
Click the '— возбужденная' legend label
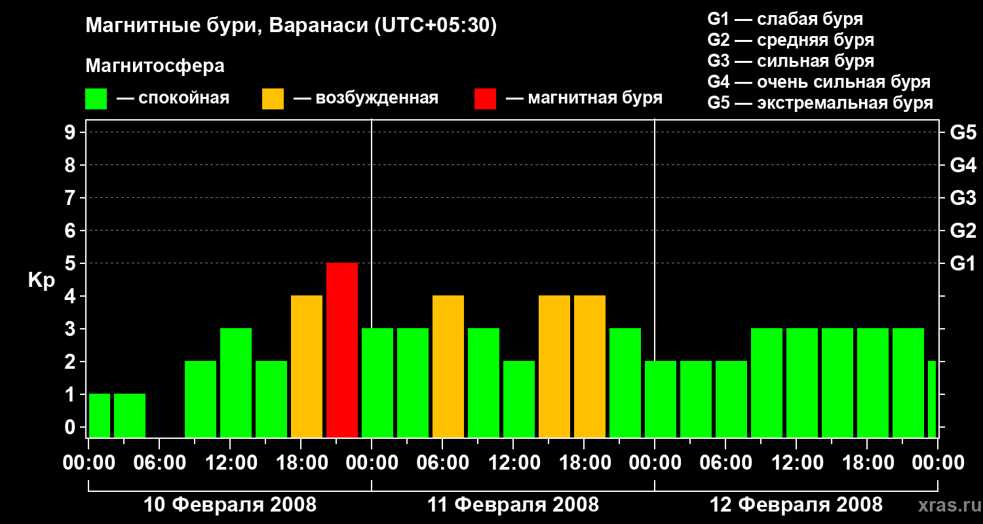[366, 98]
